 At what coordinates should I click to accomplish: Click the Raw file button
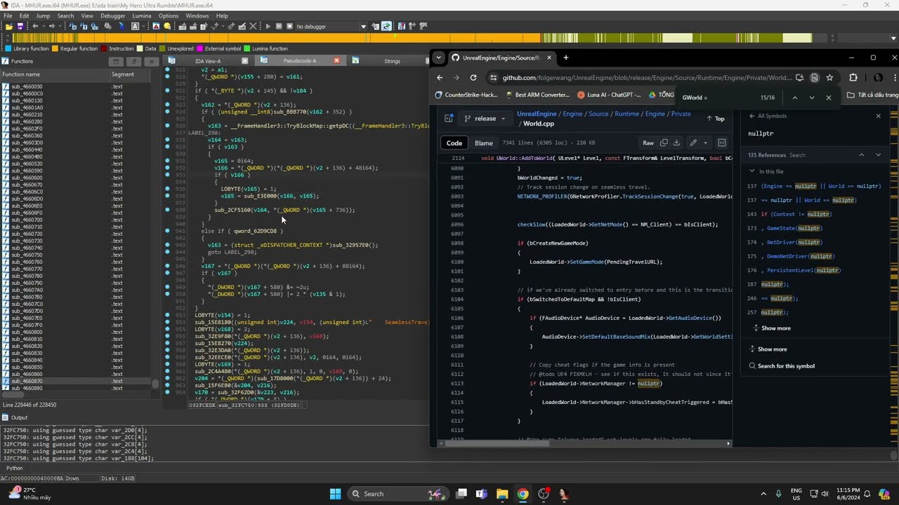648,143
